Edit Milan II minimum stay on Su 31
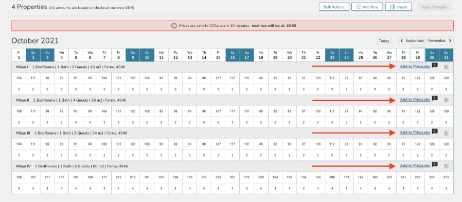 tap(446, 122)
